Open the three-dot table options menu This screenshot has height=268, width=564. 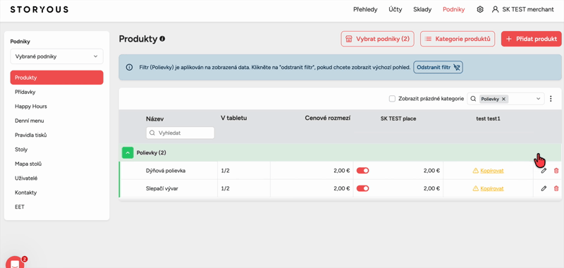click(551, 99)
